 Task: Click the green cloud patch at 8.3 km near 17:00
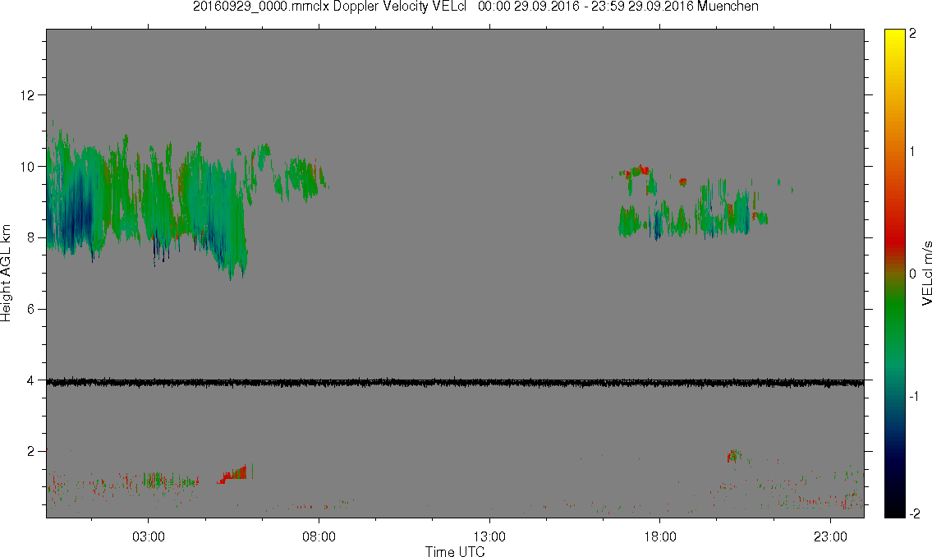pos(629,221)
